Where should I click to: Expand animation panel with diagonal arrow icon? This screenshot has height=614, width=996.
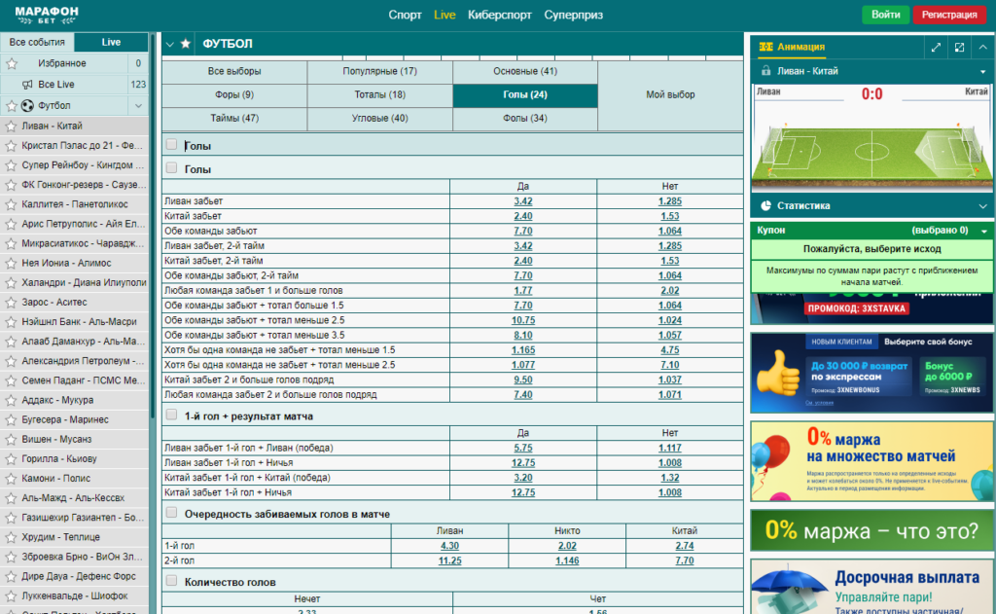(x=936, y=47)
